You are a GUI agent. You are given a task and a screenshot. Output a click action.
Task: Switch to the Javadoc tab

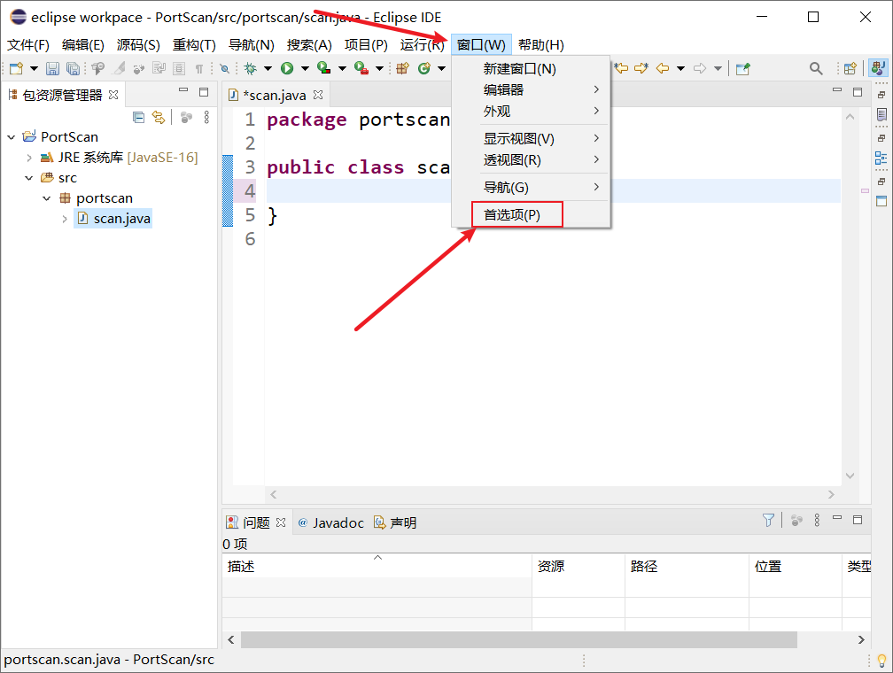331,522
